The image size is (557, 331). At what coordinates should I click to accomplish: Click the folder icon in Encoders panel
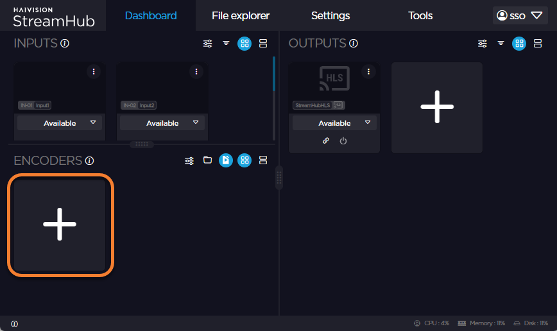[207, 160]
